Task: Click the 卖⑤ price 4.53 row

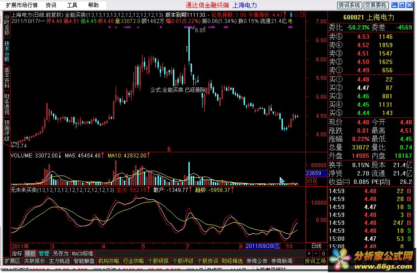Action: click(x=370, y=37)
